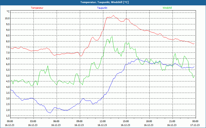Click the 18:00 time axis label

(x=149, y=121)
